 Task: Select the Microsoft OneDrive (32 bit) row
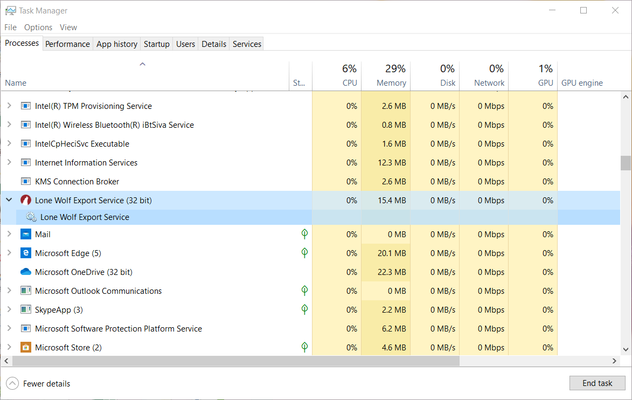coord(310,272)
